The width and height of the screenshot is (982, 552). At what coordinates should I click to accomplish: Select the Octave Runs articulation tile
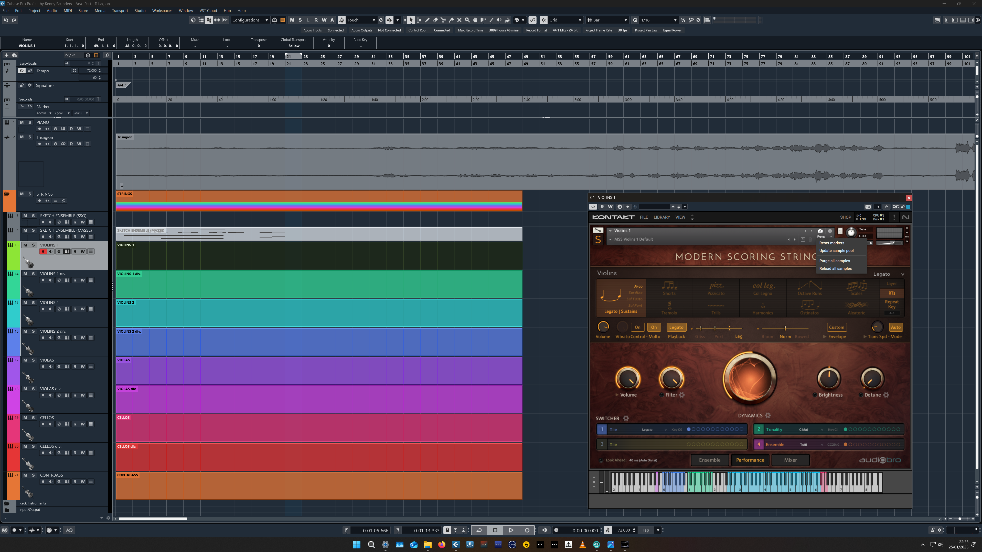click(x=809, y=289)
